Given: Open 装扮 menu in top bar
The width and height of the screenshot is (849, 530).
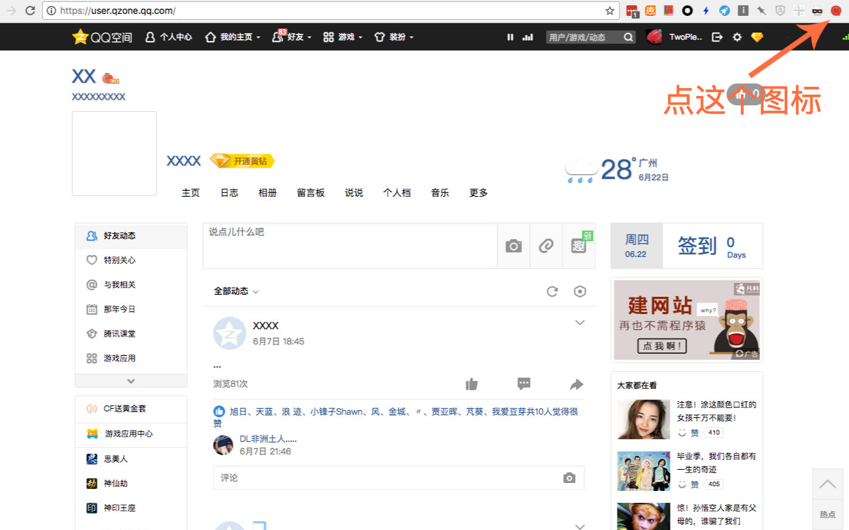Looking at the screenshot, I should (x=394, y=37).
